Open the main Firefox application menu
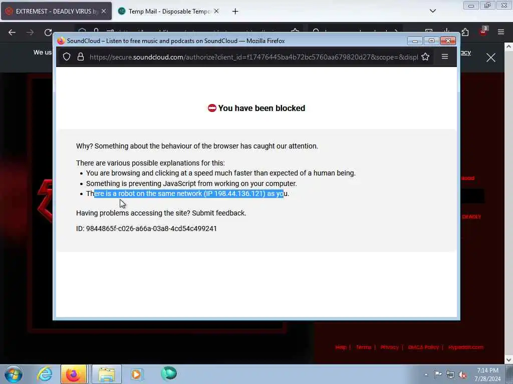Viewport: 513px width, 384px height. coord(500,32)
